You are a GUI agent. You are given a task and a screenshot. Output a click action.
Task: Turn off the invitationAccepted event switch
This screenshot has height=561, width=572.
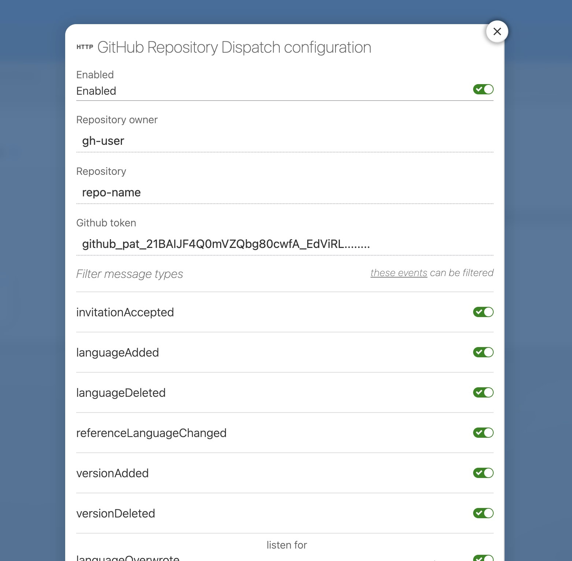[483, 312]
